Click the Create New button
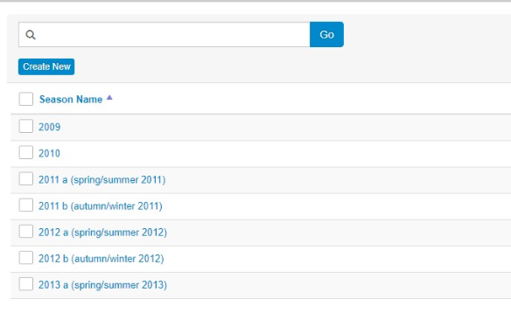This screenshot has width=511, height=320. tap(46, 66)
